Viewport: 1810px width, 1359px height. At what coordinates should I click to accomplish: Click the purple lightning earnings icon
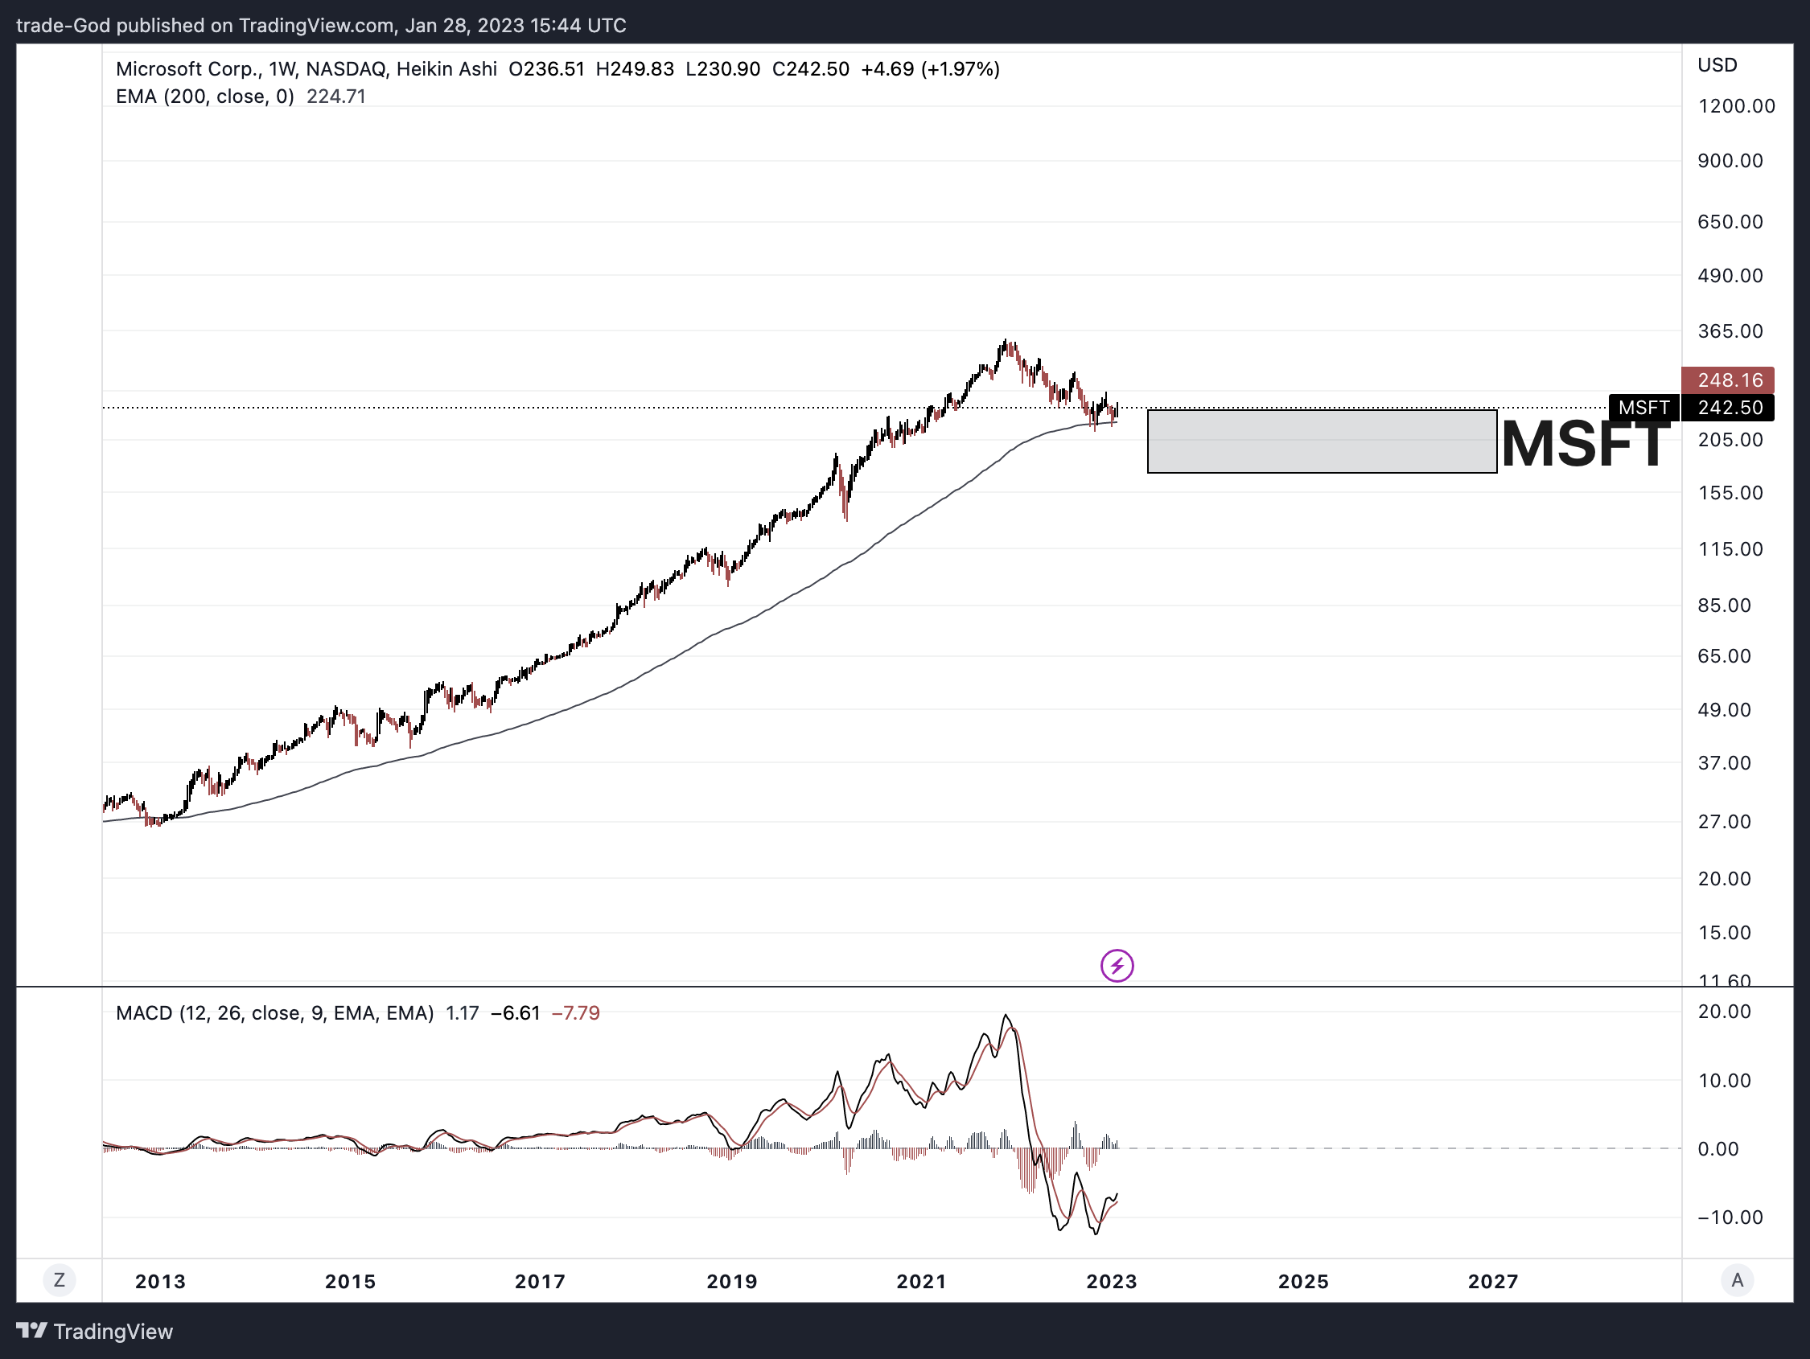(1117, 966)
